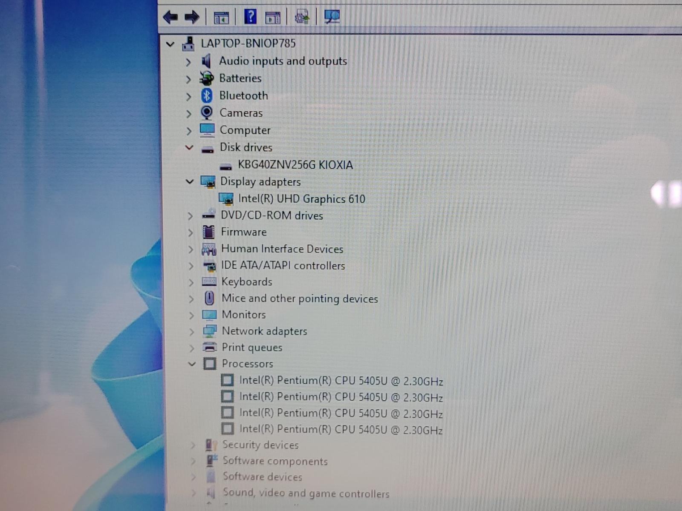Click the Computer monitor icon
The height and width of the screenshot is (511, 682).
pos(207,130)
